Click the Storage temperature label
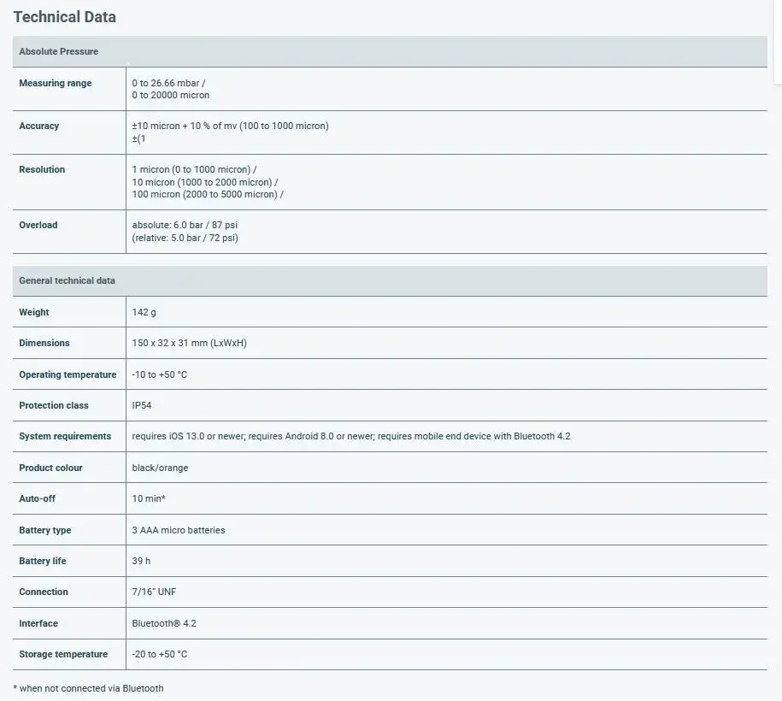Viewport: 782px width, 701px height. [63, 654]
